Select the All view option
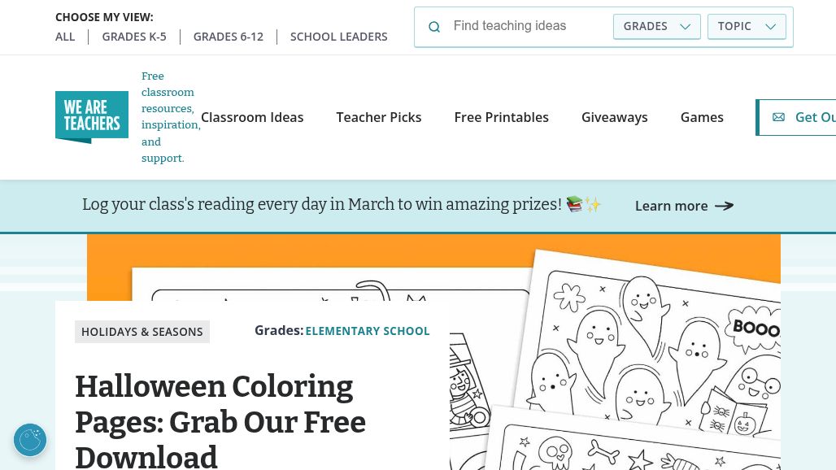Image resolution: width=836 pixels, height=470 pixels. pos(65,37)
